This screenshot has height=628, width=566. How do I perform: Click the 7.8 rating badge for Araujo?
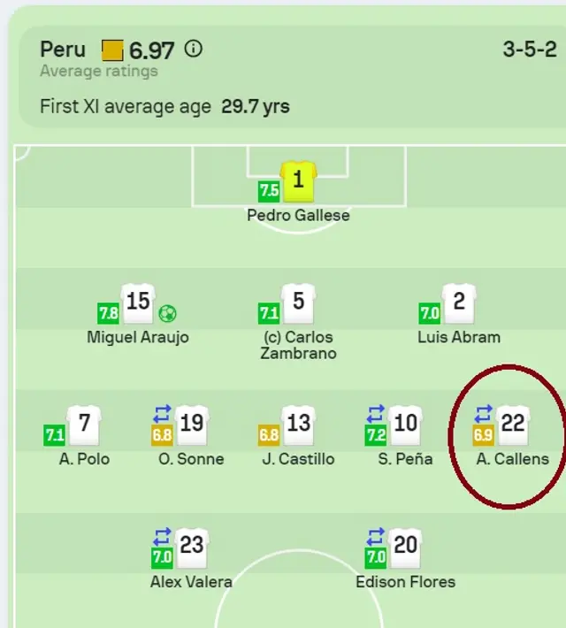coord(108,313)
